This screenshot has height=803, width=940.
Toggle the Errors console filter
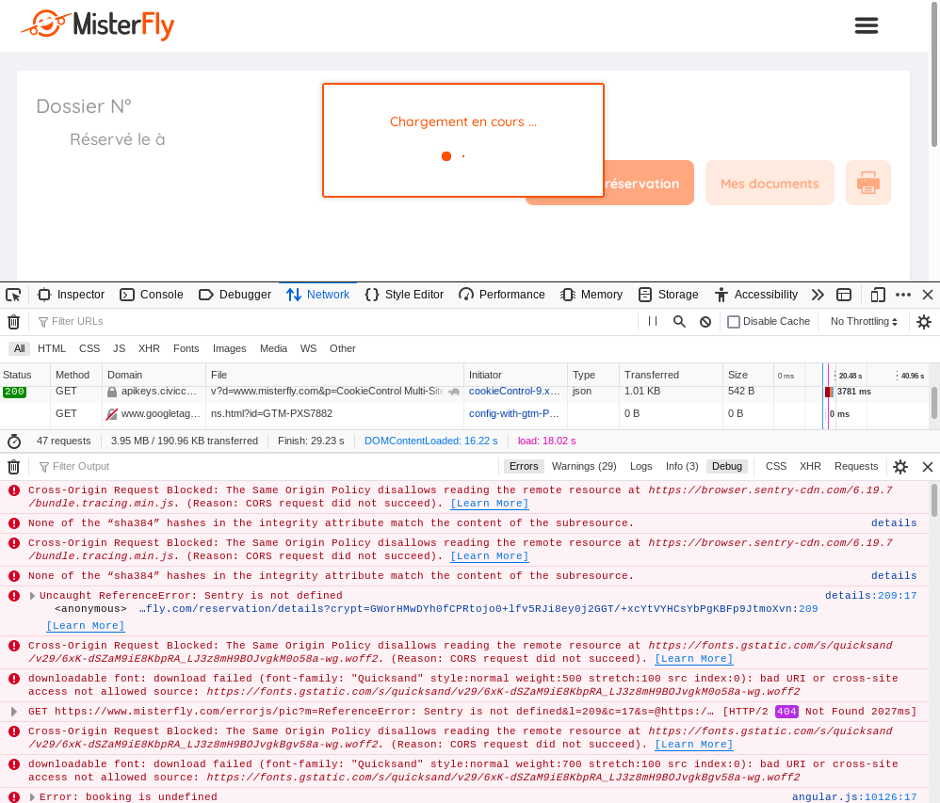pyautogui.click(x=524, y=467)
